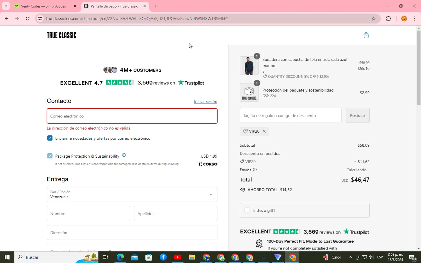Reload the checkout page

[x=28, y=19]
